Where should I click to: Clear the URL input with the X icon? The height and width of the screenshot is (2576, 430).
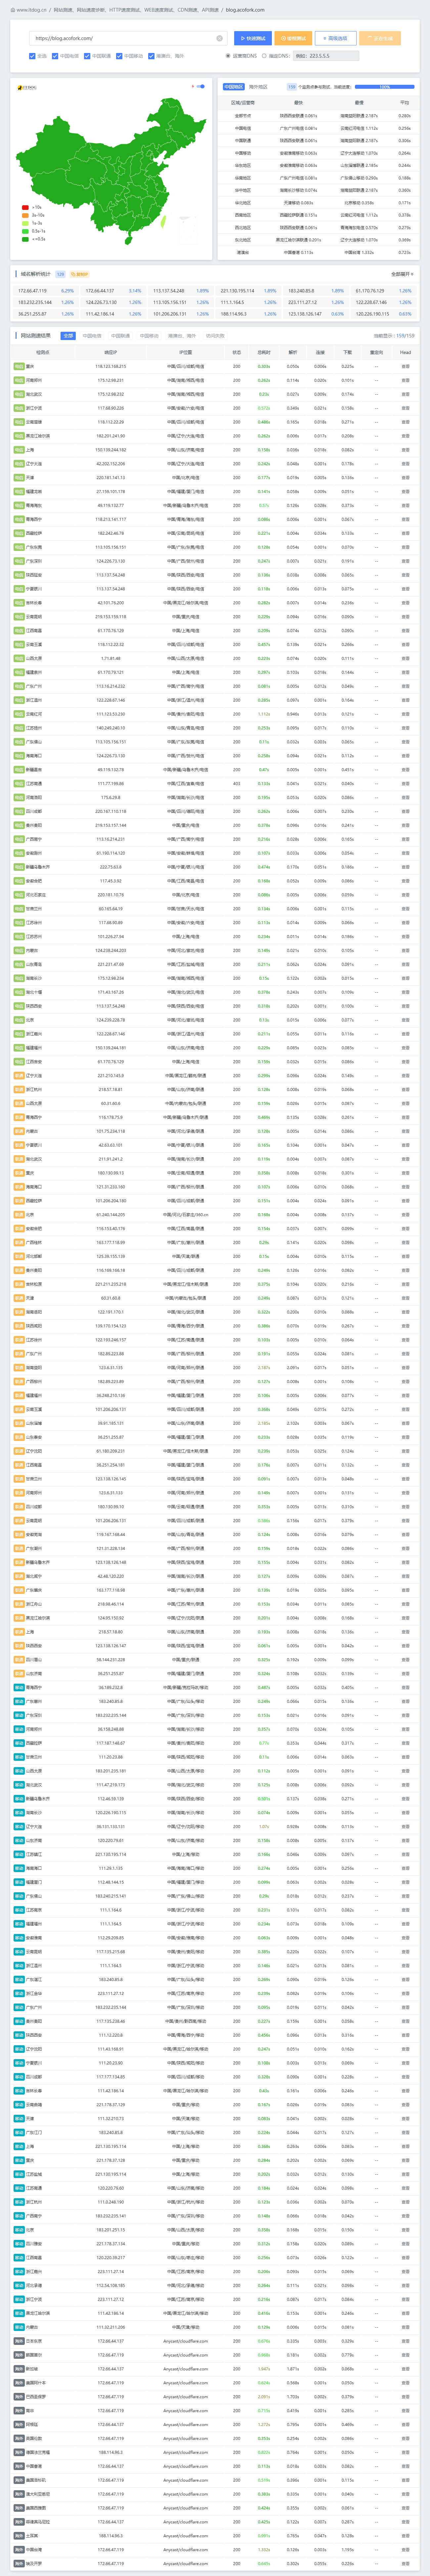click(219, 38)
